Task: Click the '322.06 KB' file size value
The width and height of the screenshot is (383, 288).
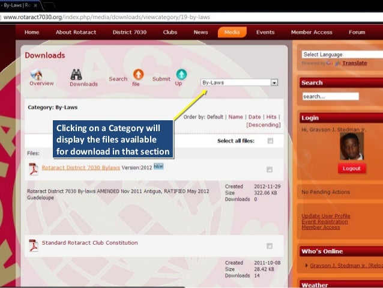Action: (265, 193)
